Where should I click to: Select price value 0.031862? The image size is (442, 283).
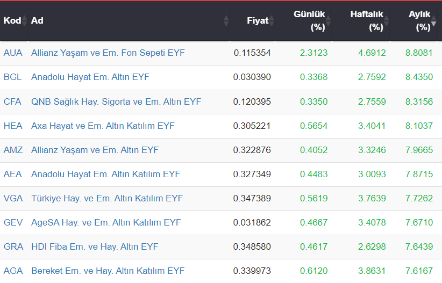tap(252, 223)
